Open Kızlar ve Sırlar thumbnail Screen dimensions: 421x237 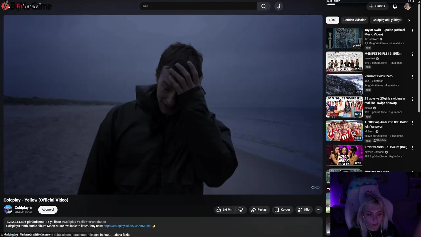tap(344, 155)
